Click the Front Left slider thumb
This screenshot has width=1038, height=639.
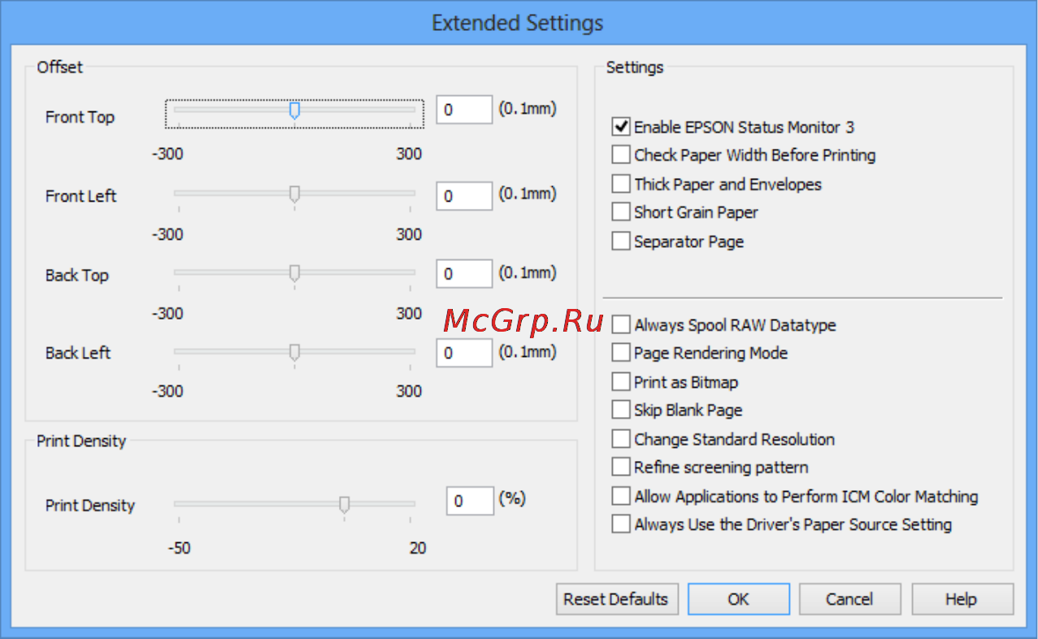pos(295,194)
